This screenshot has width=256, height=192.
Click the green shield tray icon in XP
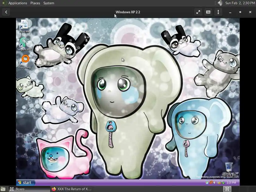[x=223, y=182]
